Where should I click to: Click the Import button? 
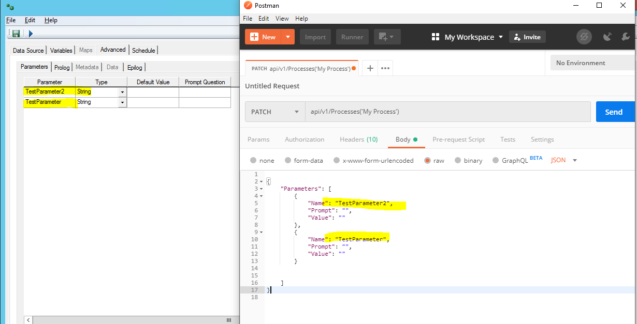[315, 37]
